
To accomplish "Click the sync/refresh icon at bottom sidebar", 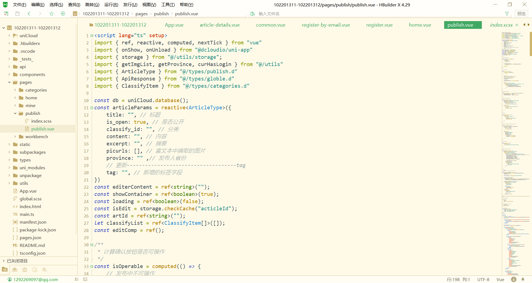I will (35, 270).
